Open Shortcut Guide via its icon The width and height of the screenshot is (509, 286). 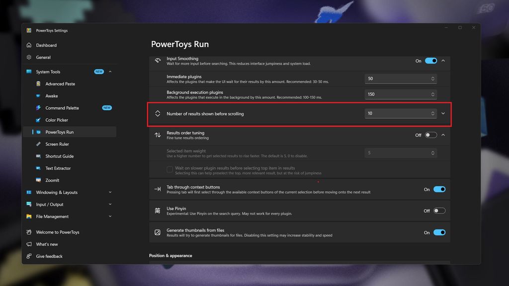tap(38, 156)
